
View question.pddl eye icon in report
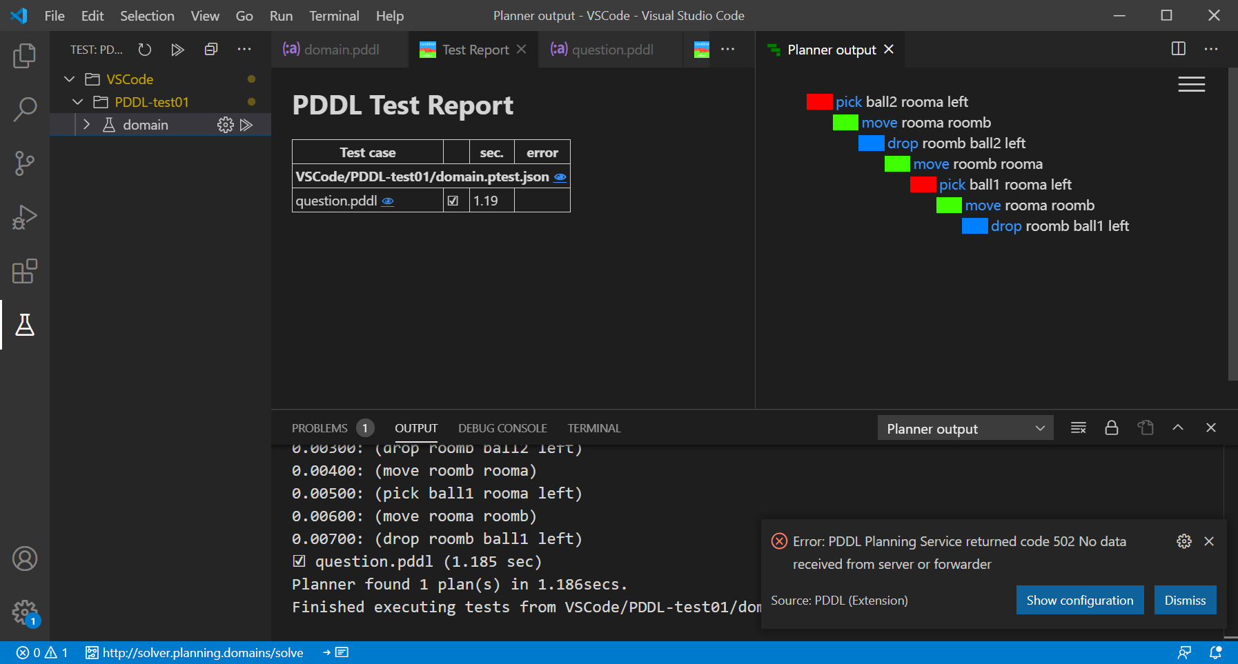(x=388, y=201)
